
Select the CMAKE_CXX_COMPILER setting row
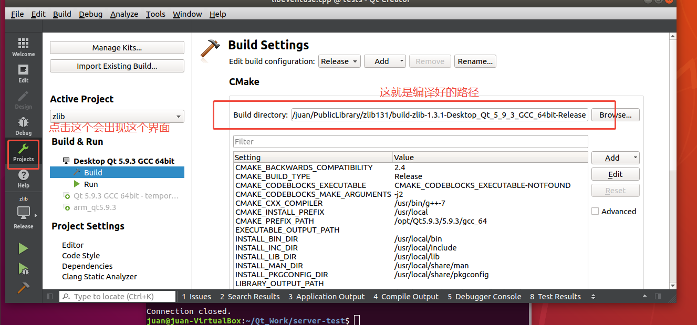[x=411, y=203]
